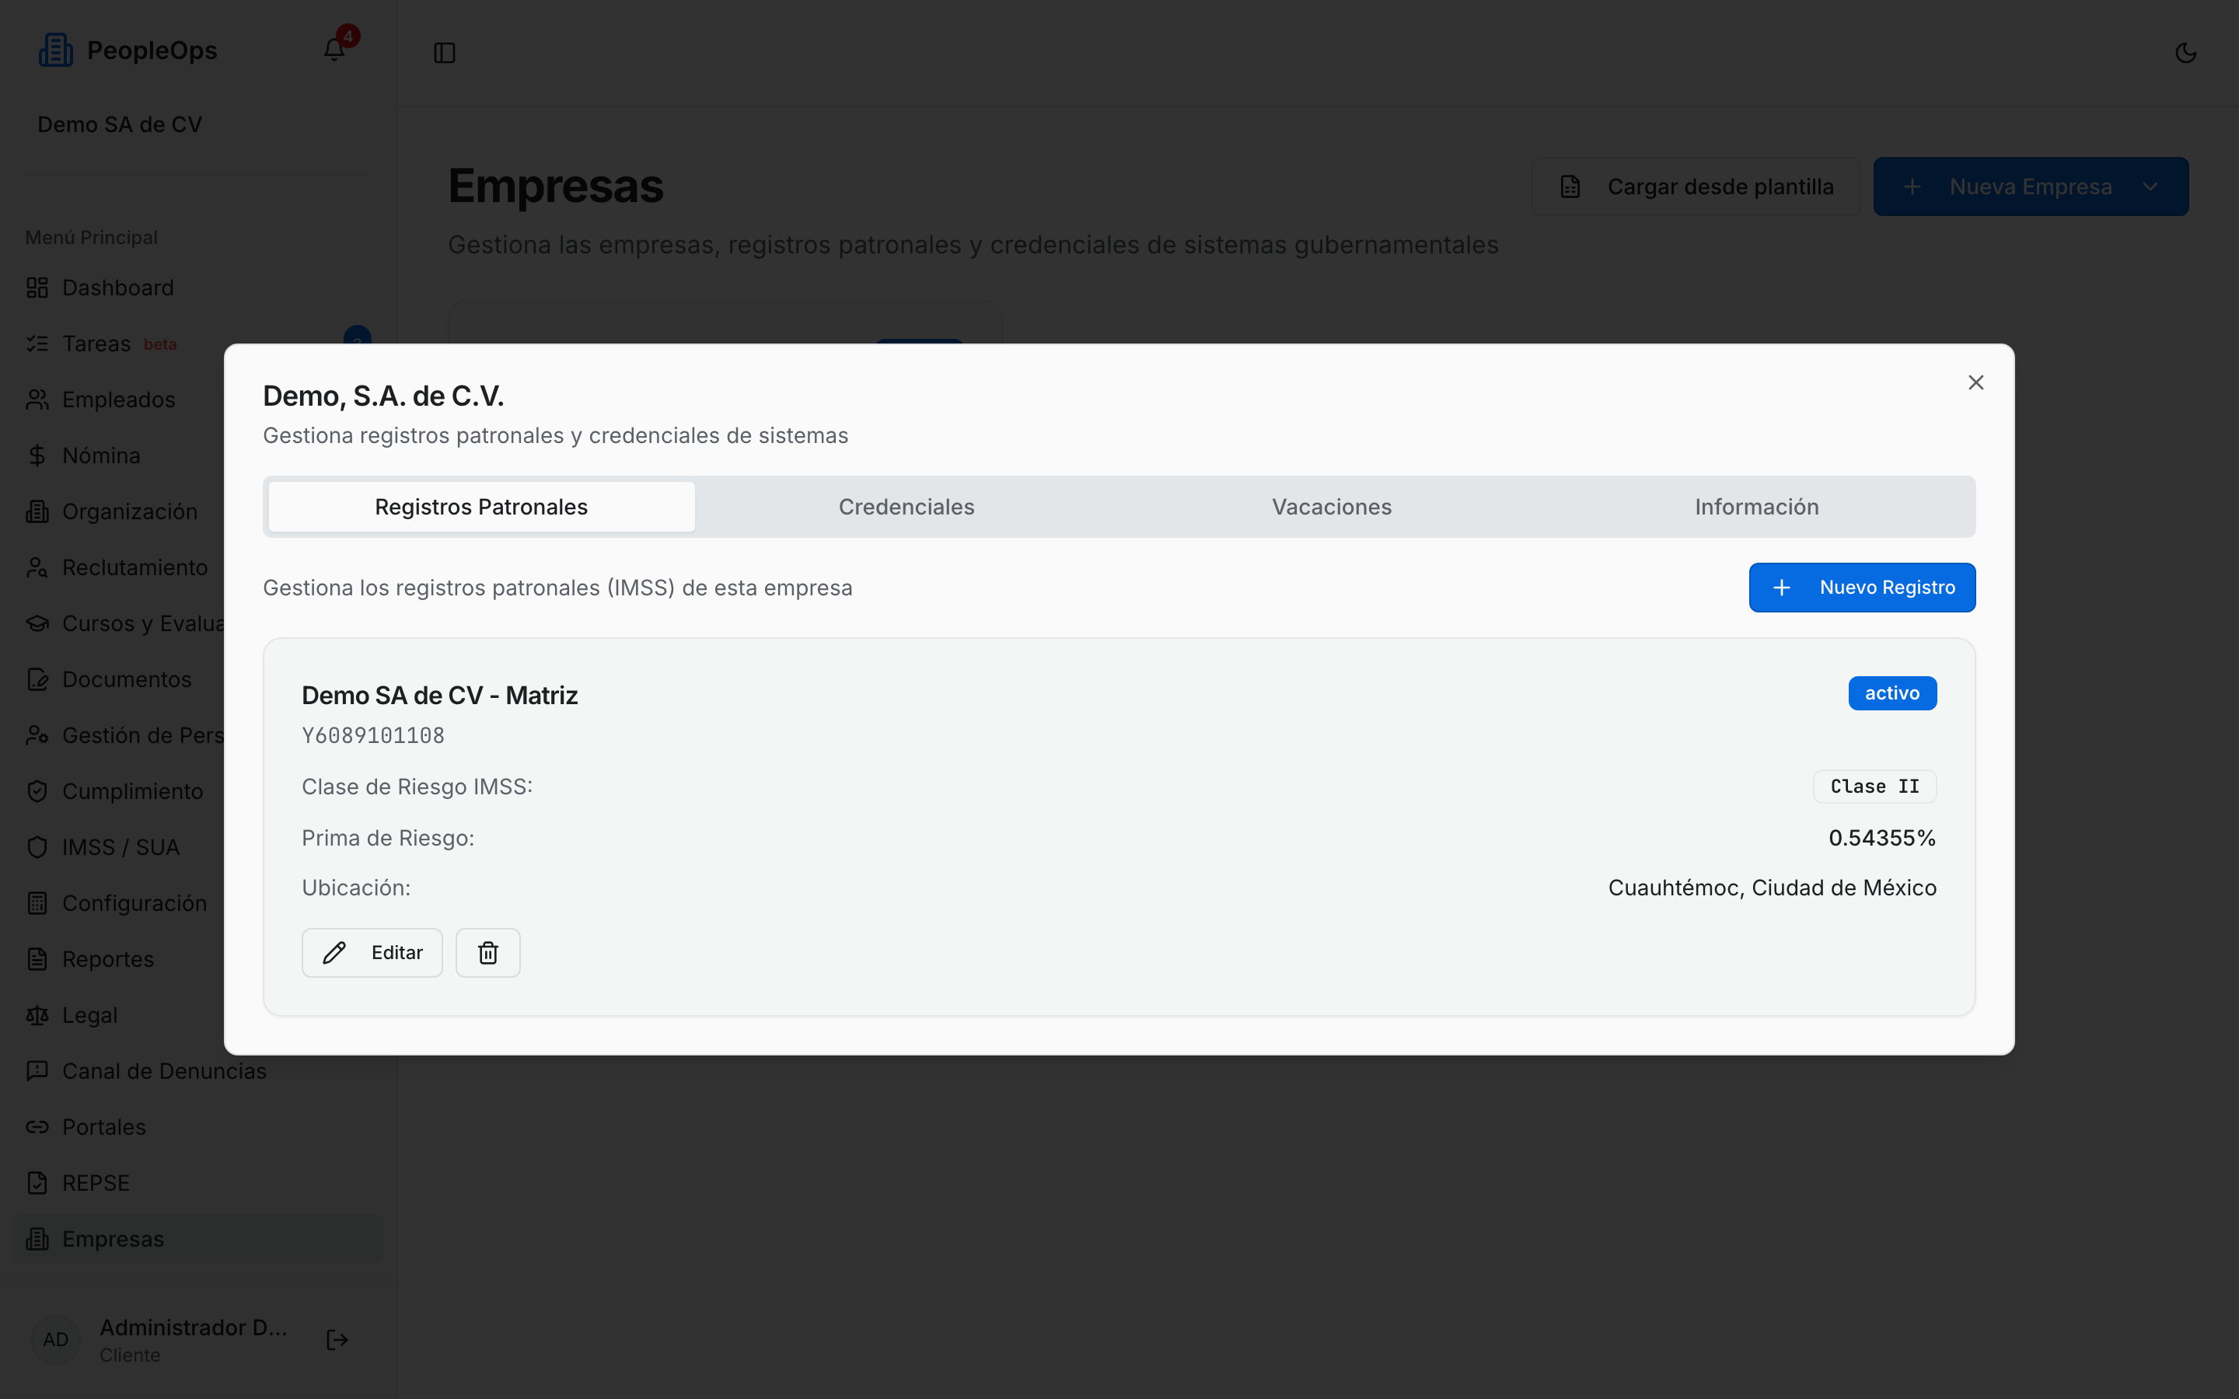Open the notifications bell
Image resolution: width=2239 pixels, height=1399 pixels.
click(x=334, y=51)
